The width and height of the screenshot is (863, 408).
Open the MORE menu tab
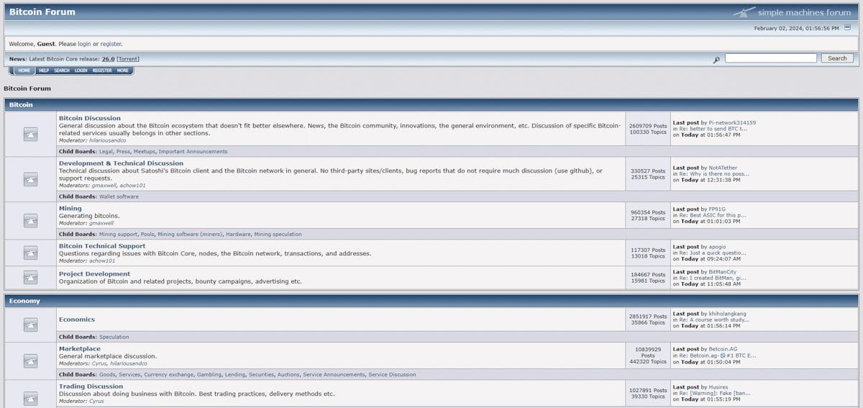(123, 71)
